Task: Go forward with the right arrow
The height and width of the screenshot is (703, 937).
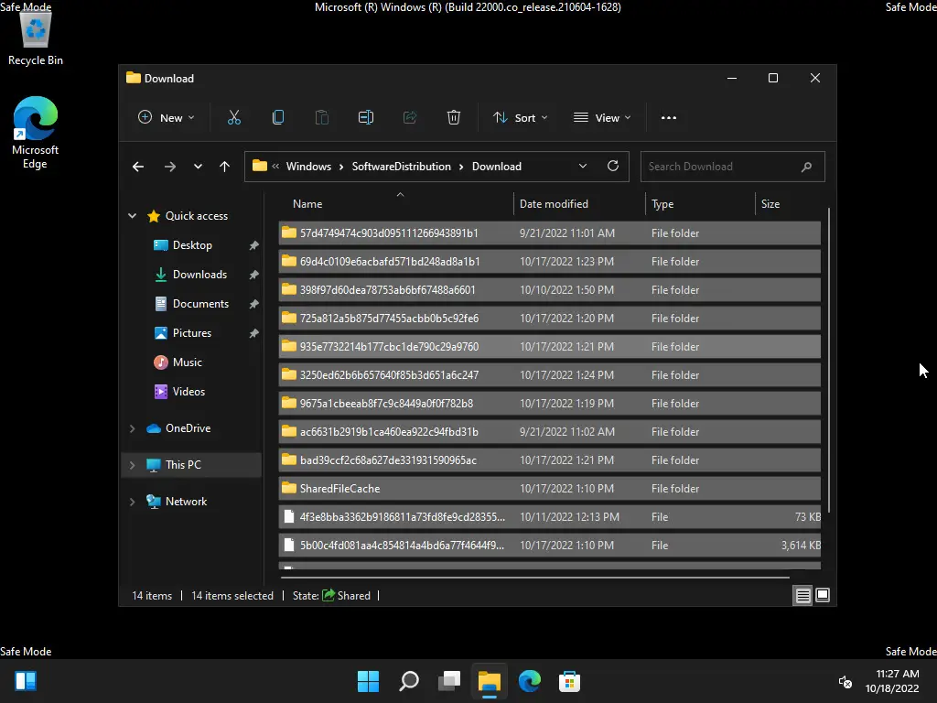Action: pyautogui.click(x=169, y=167)
